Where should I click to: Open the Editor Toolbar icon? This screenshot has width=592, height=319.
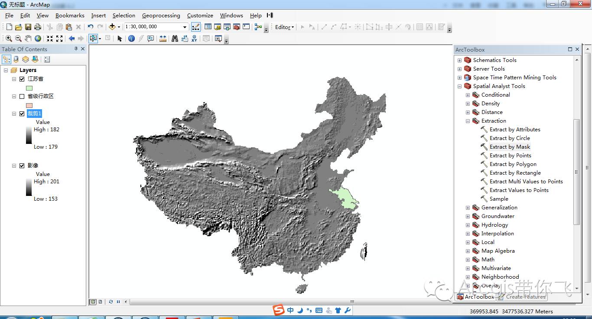(196, 27)
